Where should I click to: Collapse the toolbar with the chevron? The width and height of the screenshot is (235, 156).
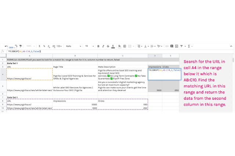(x=231, y=46)
